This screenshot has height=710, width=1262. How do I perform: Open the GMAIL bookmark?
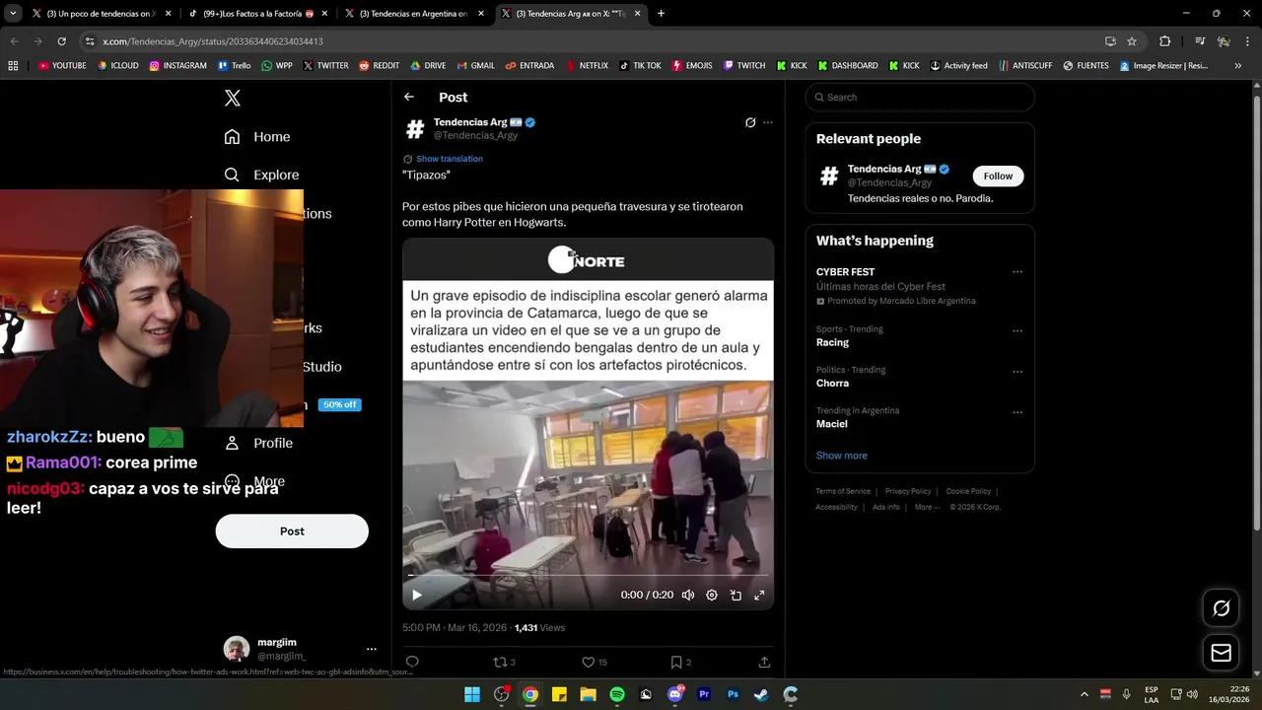[x=476, y=66]
